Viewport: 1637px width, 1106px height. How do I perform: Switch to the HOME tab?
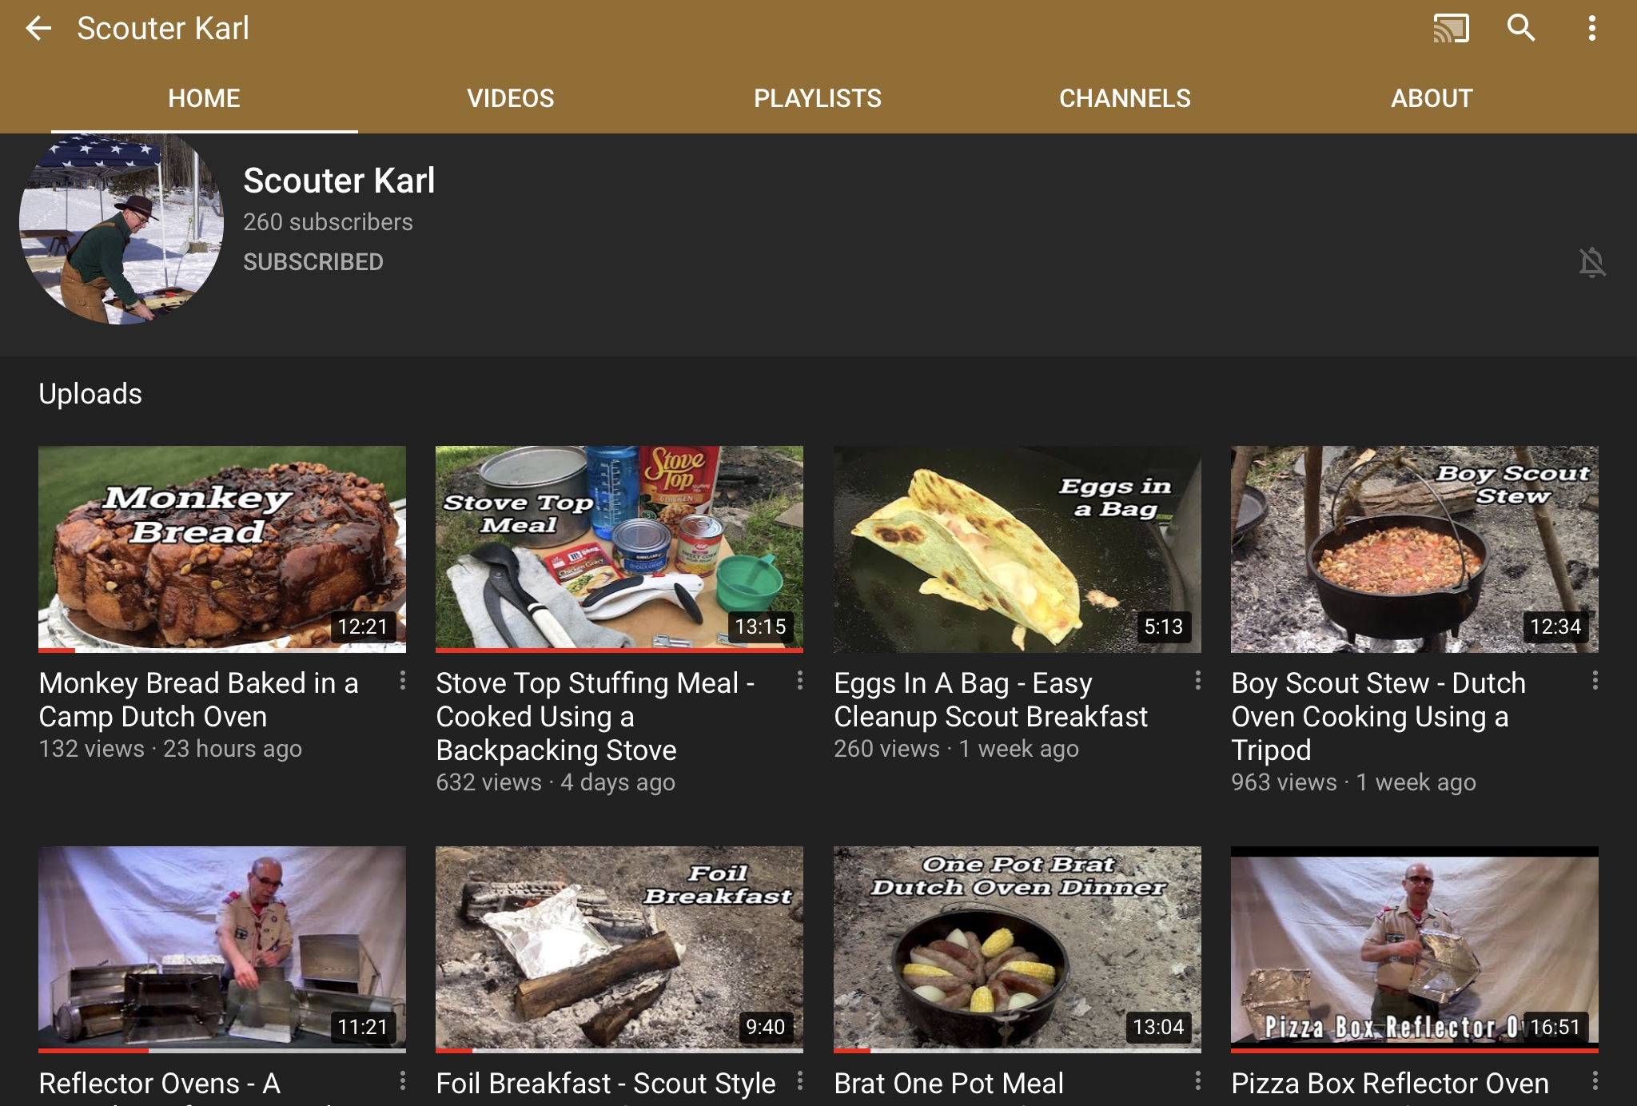[204, 98]
